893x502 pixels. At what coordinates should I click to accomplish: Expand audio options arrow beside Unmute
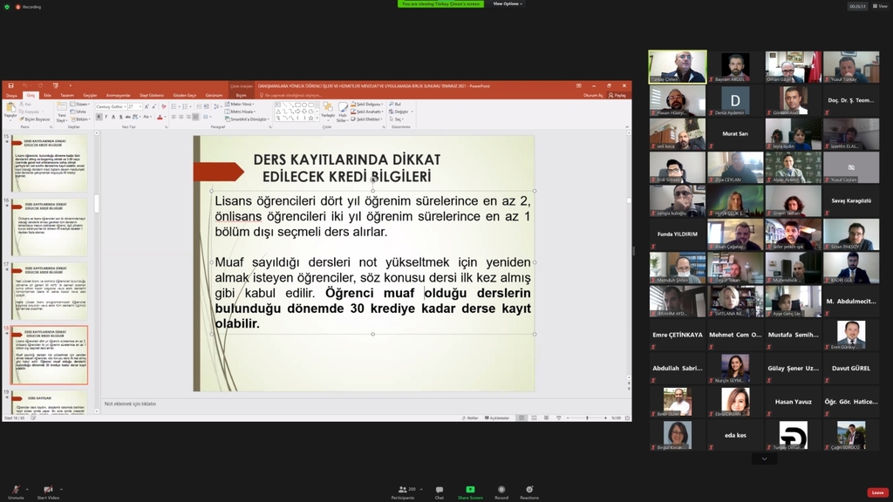[27, 488]
